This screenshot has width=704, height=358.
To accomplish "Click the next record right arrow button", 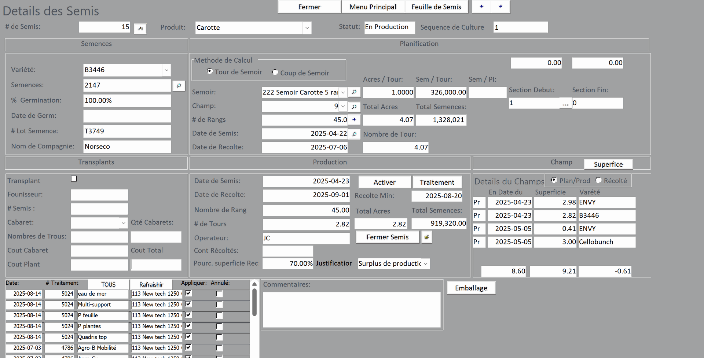I will (x=500, y=7).
